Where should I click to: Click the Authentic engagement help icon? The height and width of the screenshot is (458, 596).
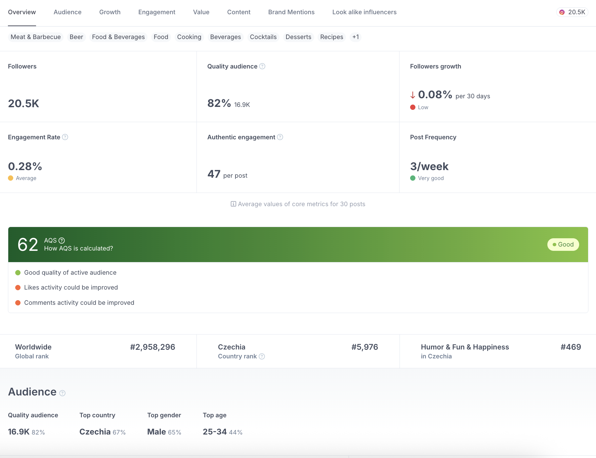(x=280, y=137)
